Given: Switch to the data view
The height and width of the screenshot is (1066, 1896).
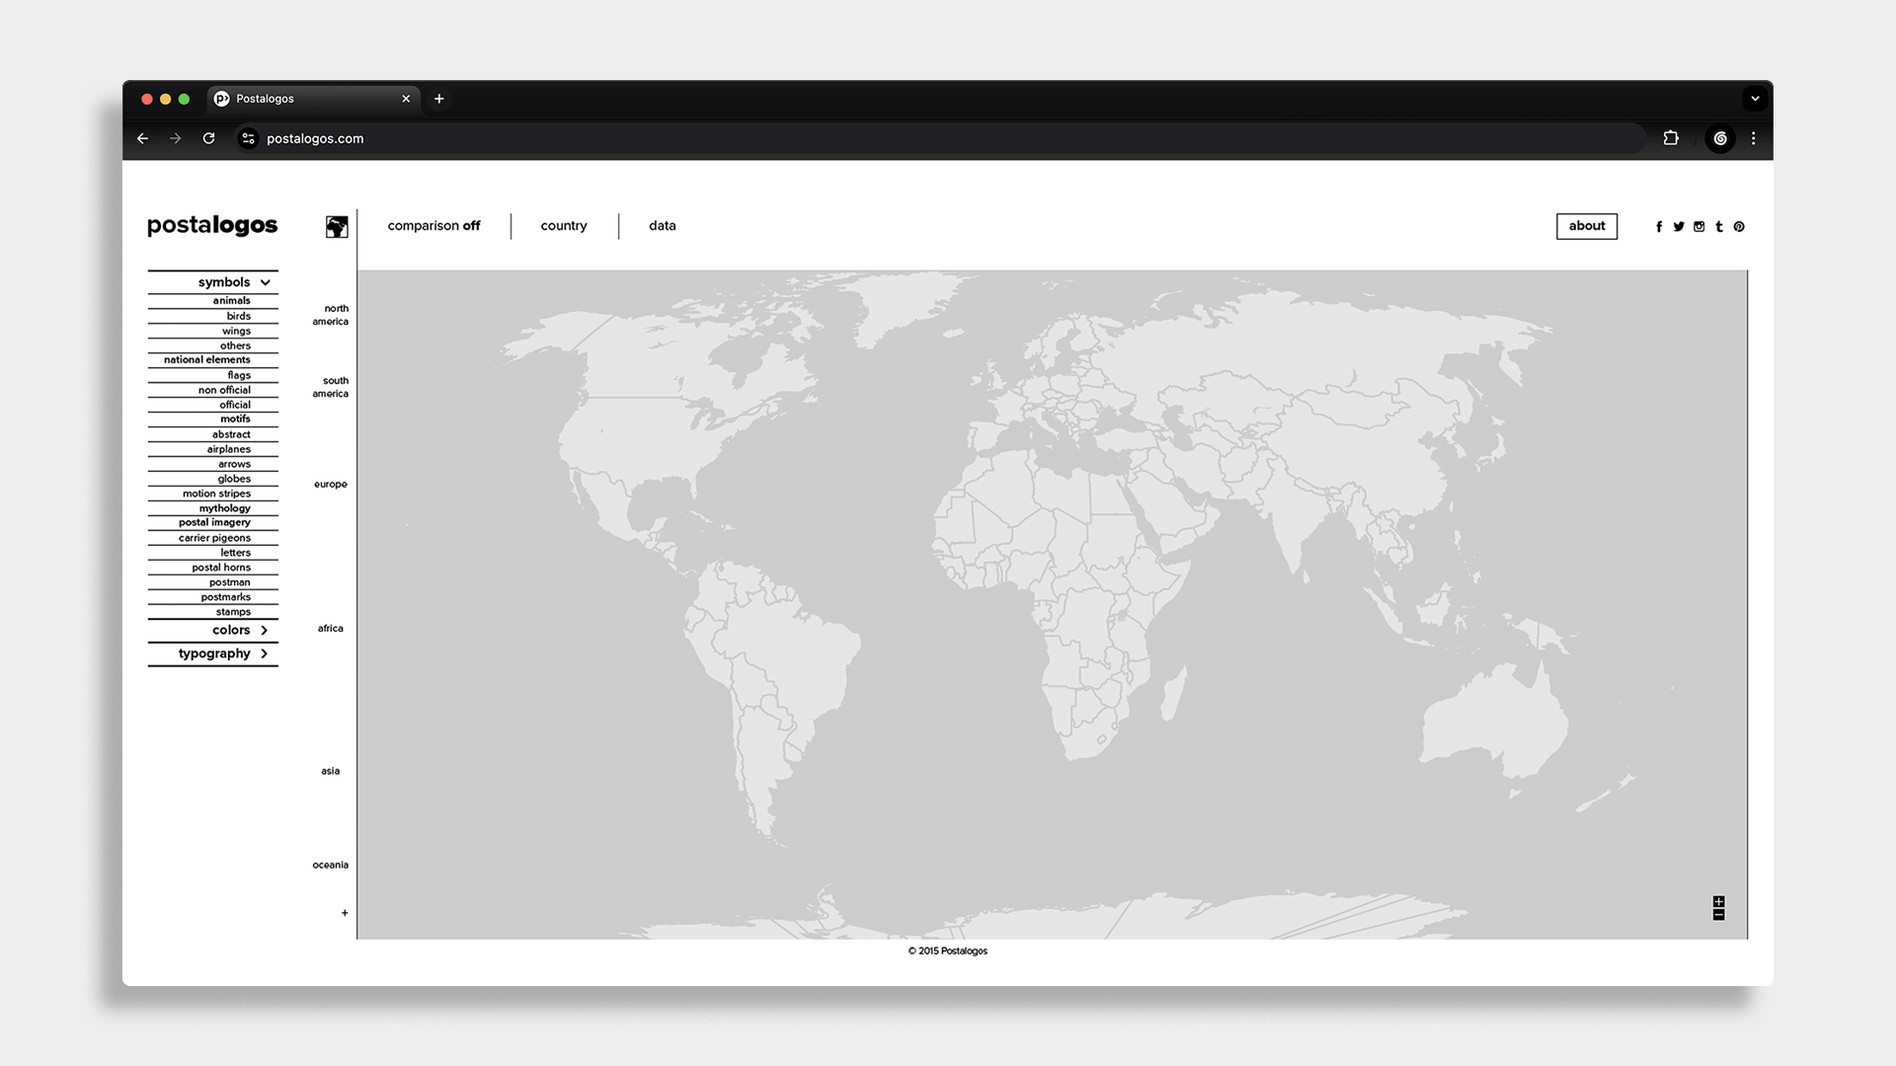Looking at the screenshot, I should coord(663,226).
